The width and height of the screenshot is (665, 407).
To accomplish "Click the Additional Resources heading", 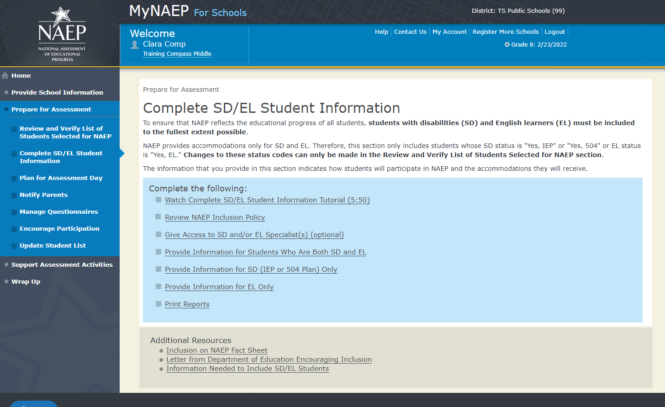I will tap(191, 340).
